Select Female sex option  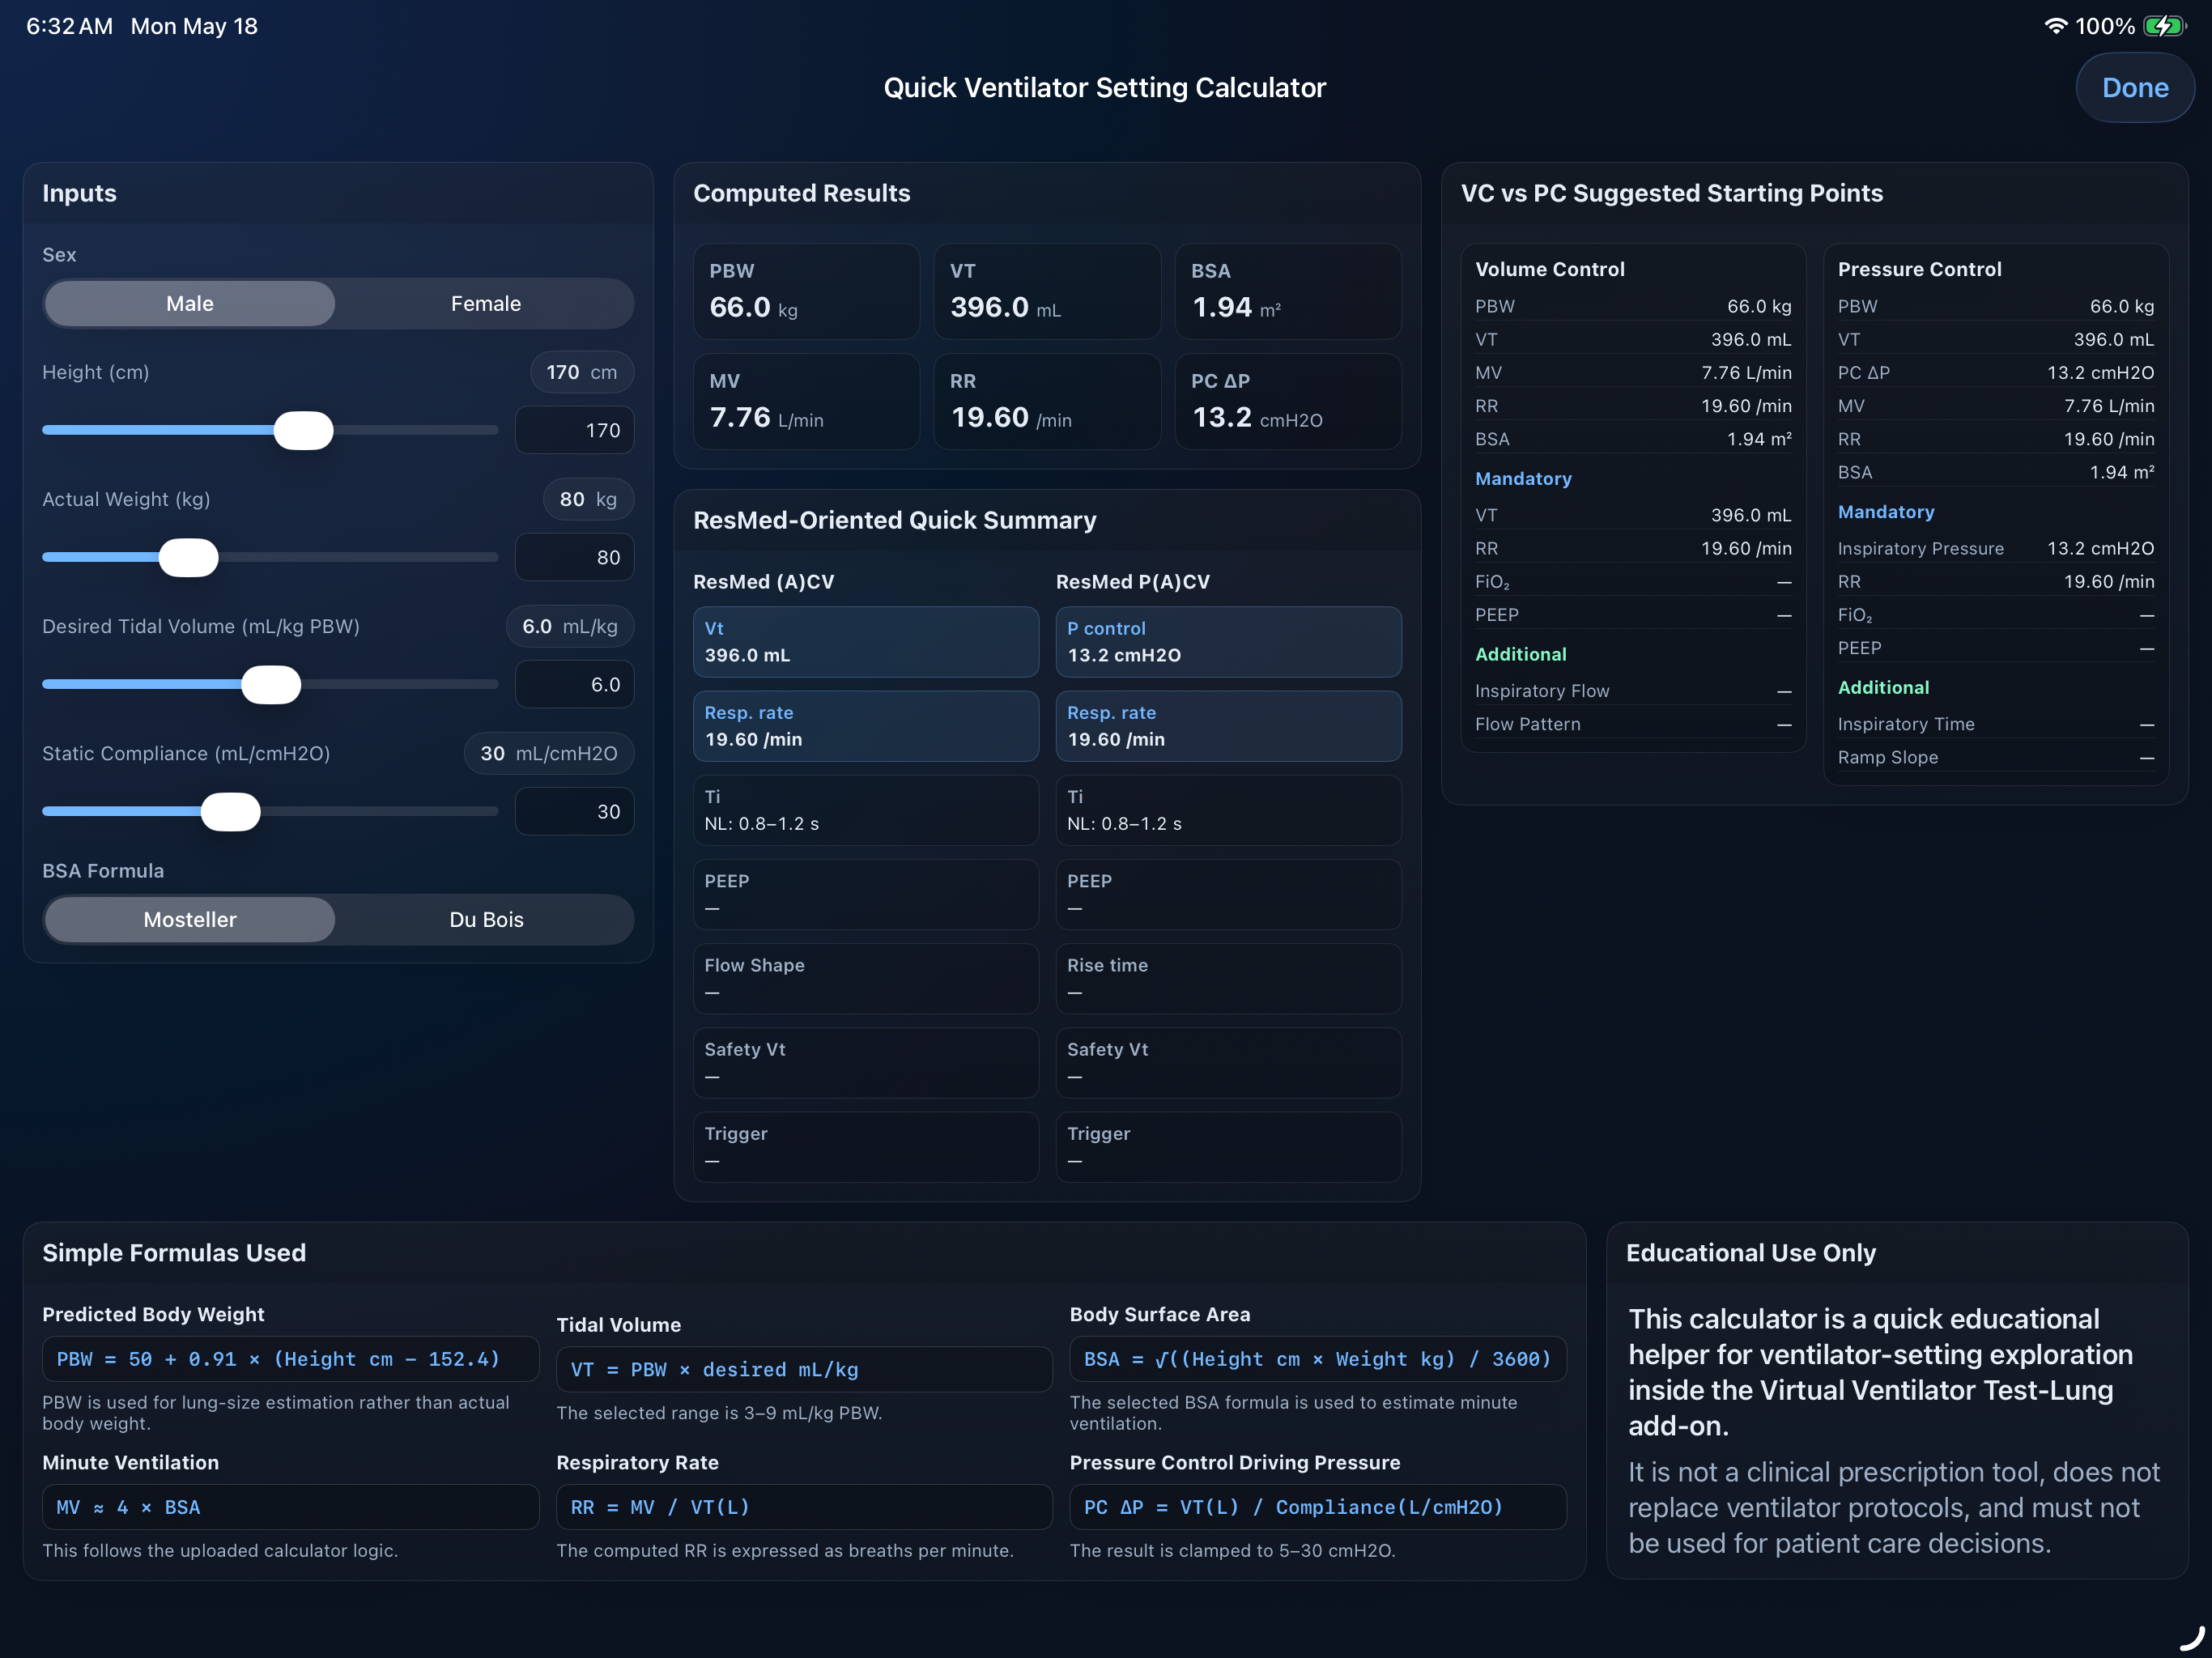click(x=485, y=303)
